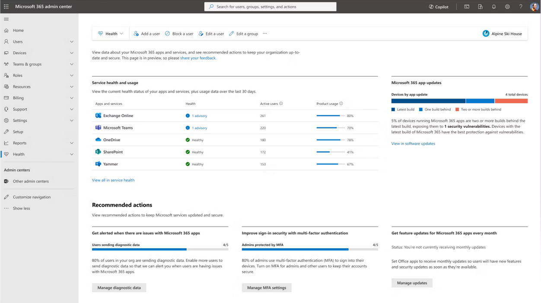Image resolution: width=541 pixels, height=303 pixels.
Task: Open the Cloud Shell console icon
Action: coord(467,6)
